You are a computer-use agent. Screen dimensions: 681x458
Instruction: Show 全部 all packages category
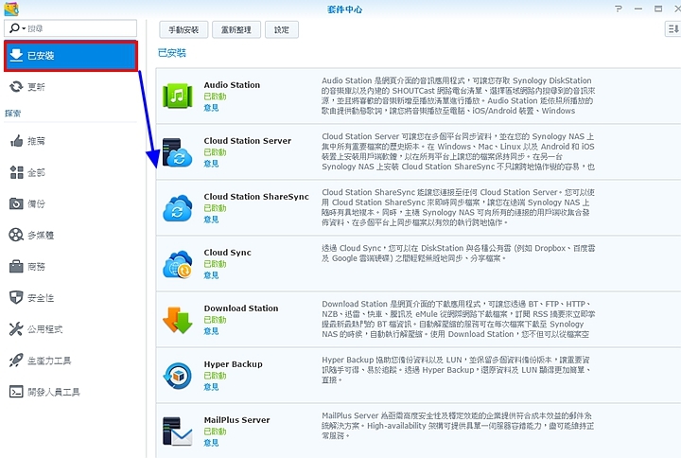click(71, 172)
